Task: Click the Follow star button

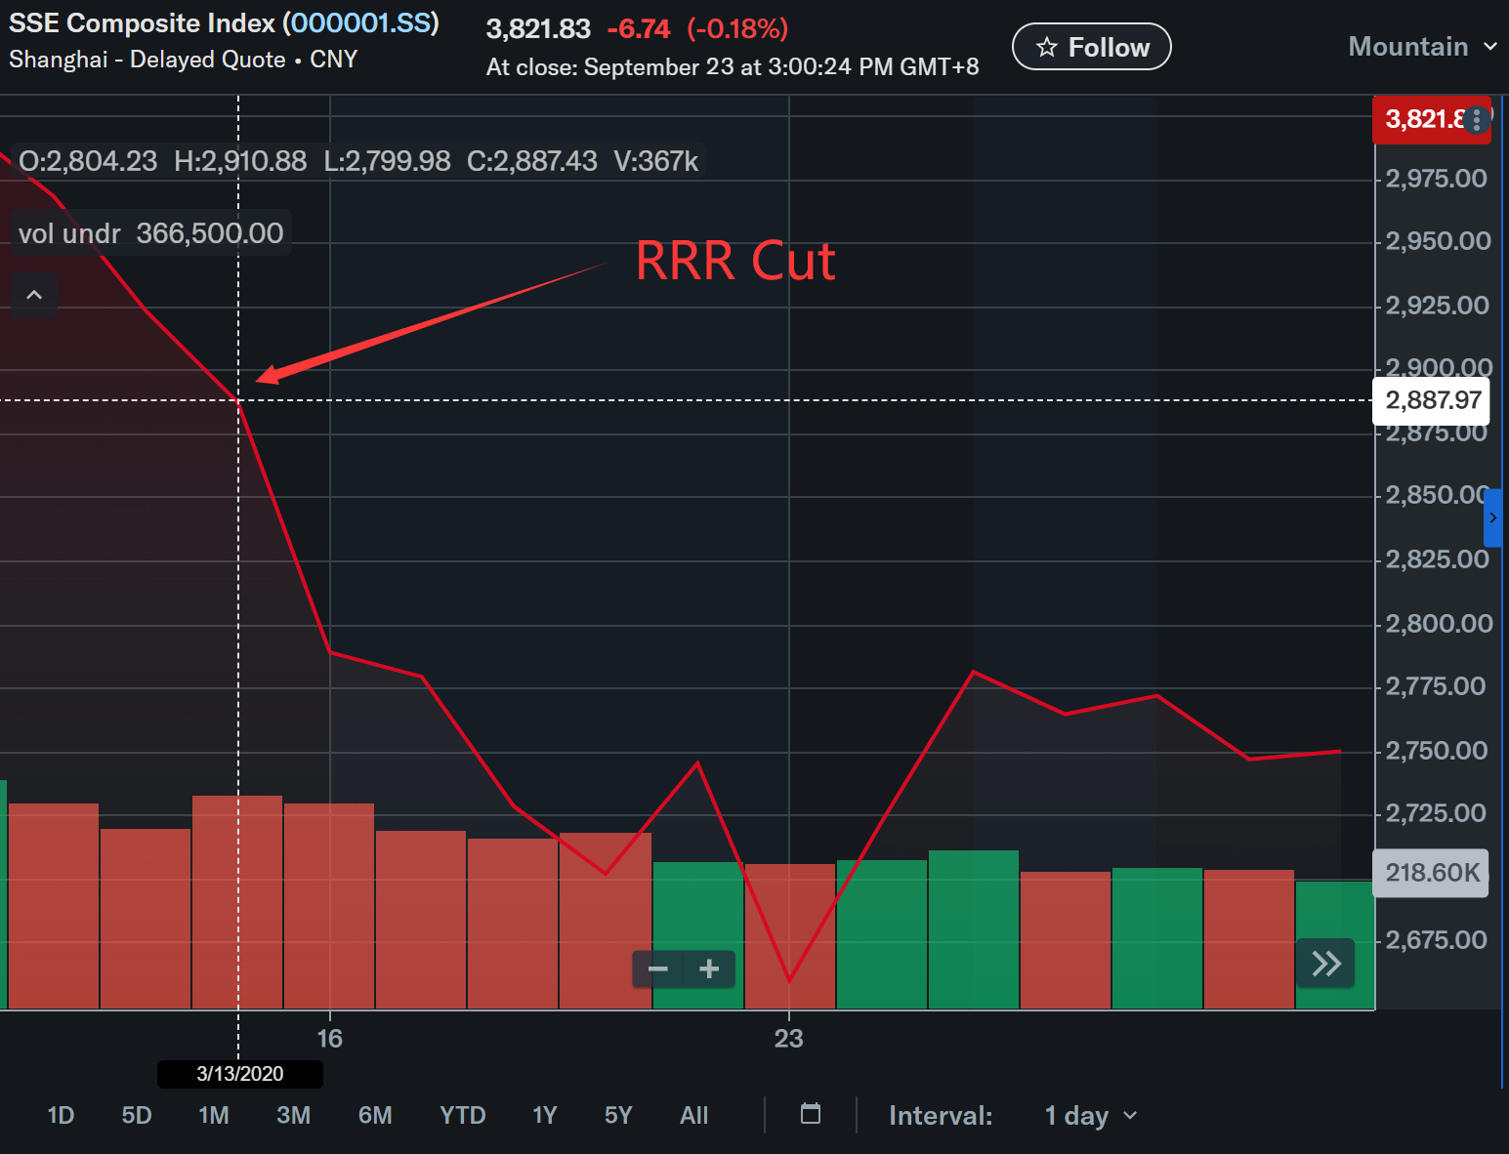Action: (x=1091, y=47)
